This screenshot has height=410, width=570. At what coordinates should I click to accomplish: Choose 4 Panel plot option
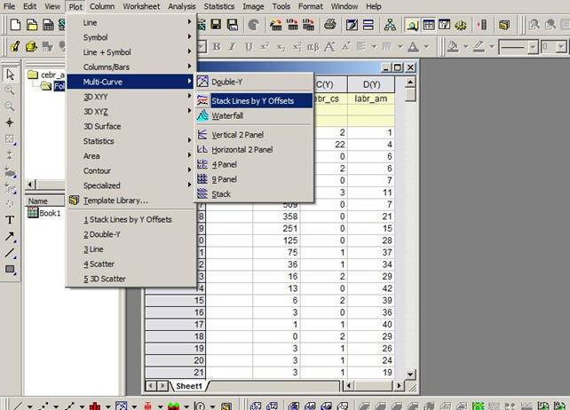click(x=255, y=164)
